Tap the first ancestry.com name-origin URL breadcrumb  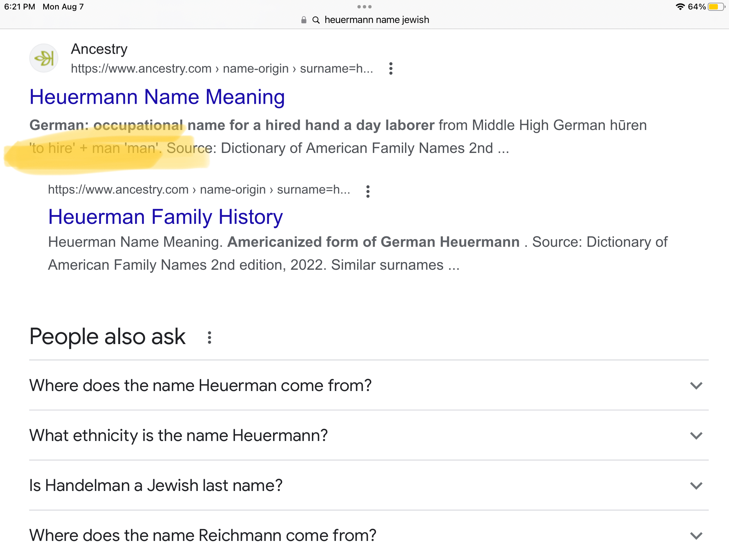222,69
